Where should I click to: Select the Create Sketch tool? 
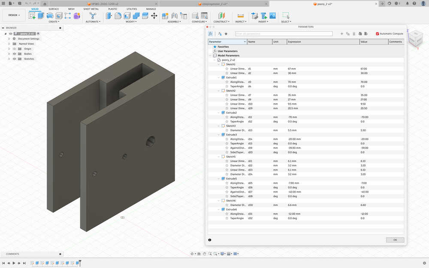click(x=32, y=15)
